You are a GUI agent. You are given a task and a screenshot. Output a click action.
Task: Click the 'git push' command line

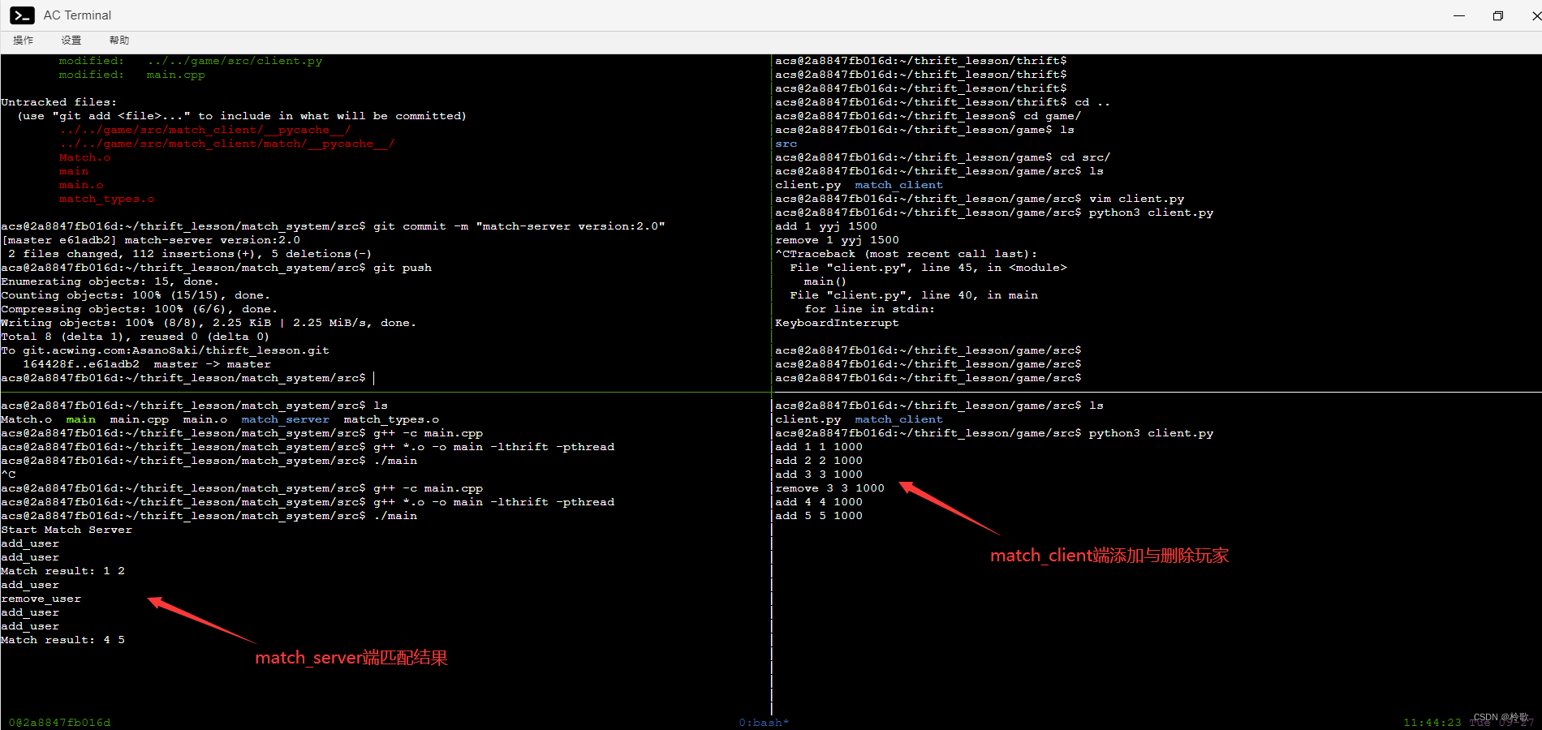(x=217, y=268)
